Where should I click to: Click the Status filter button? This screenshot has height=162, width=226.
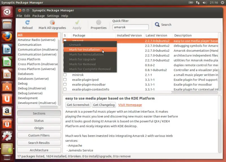click(x=39, y=121)
